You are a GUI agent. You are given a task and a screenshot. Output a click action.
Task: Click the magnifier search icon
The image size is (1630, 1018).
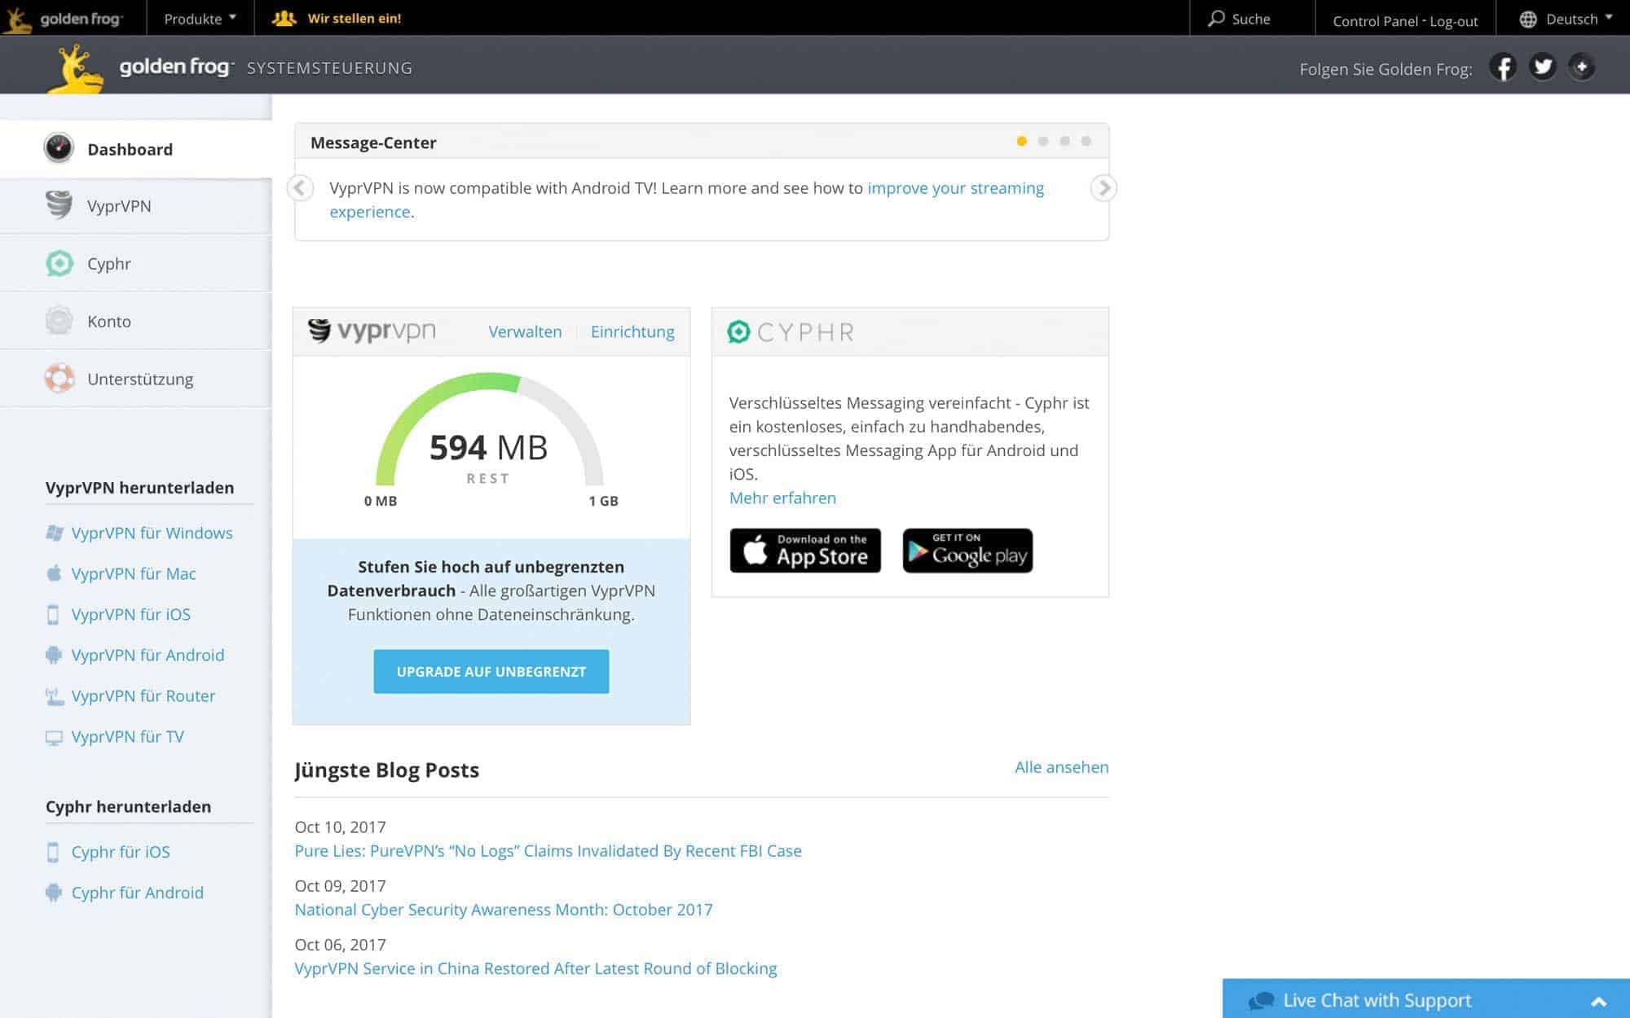[x=1216, y=18]
